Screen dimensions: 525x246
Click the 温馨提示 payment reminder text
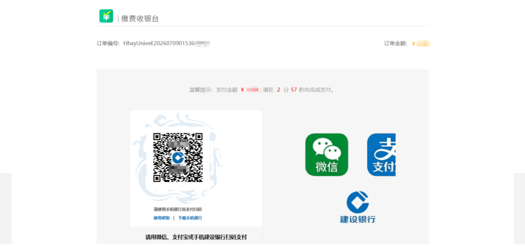click(262, 90)
